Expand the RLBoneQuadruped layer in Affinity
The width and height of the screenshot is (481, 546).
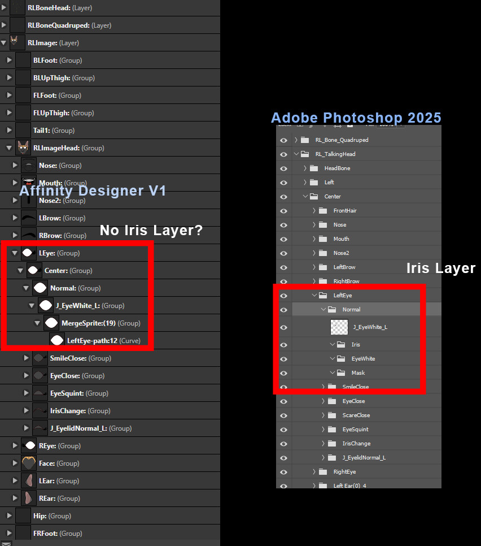pyautogui.click(x=4, y=25)
